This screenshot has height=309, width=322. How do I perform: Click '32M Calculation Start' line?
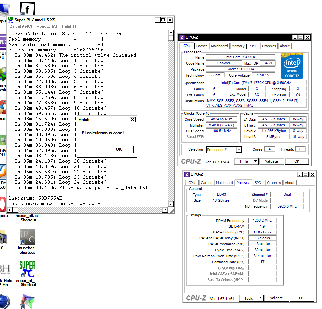[71, 34]
